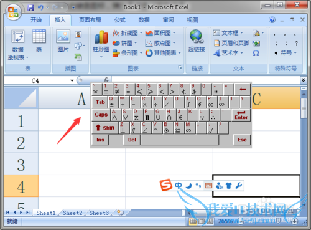The height and width of the screenshot is (230, 311).
Task: Open the 审阅 ribbon tab
Action: click(x=168, y=20)
